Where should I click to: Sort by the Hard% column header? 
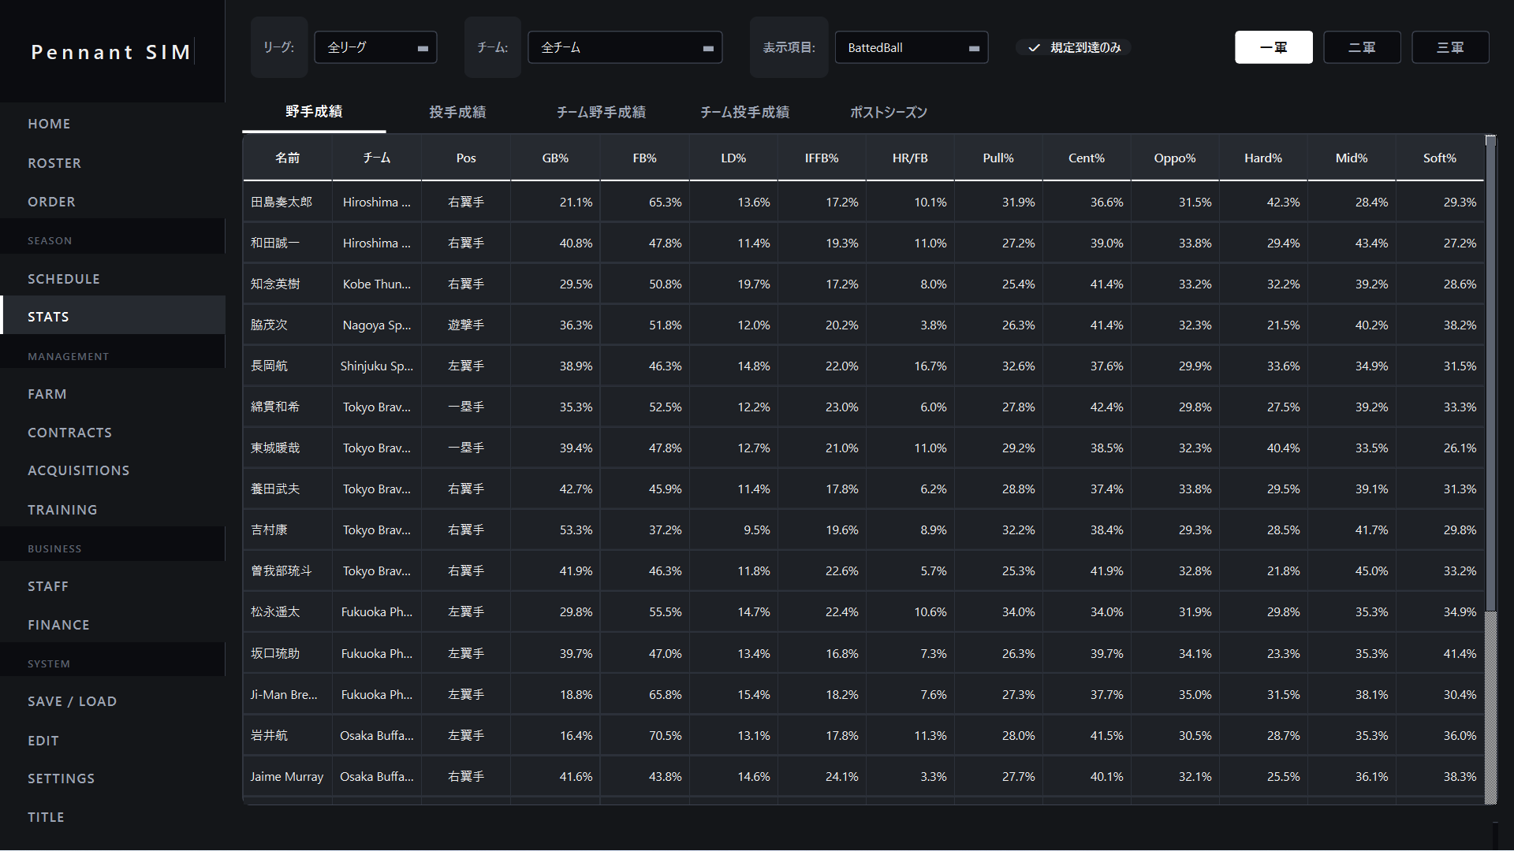pos(1263,158)
